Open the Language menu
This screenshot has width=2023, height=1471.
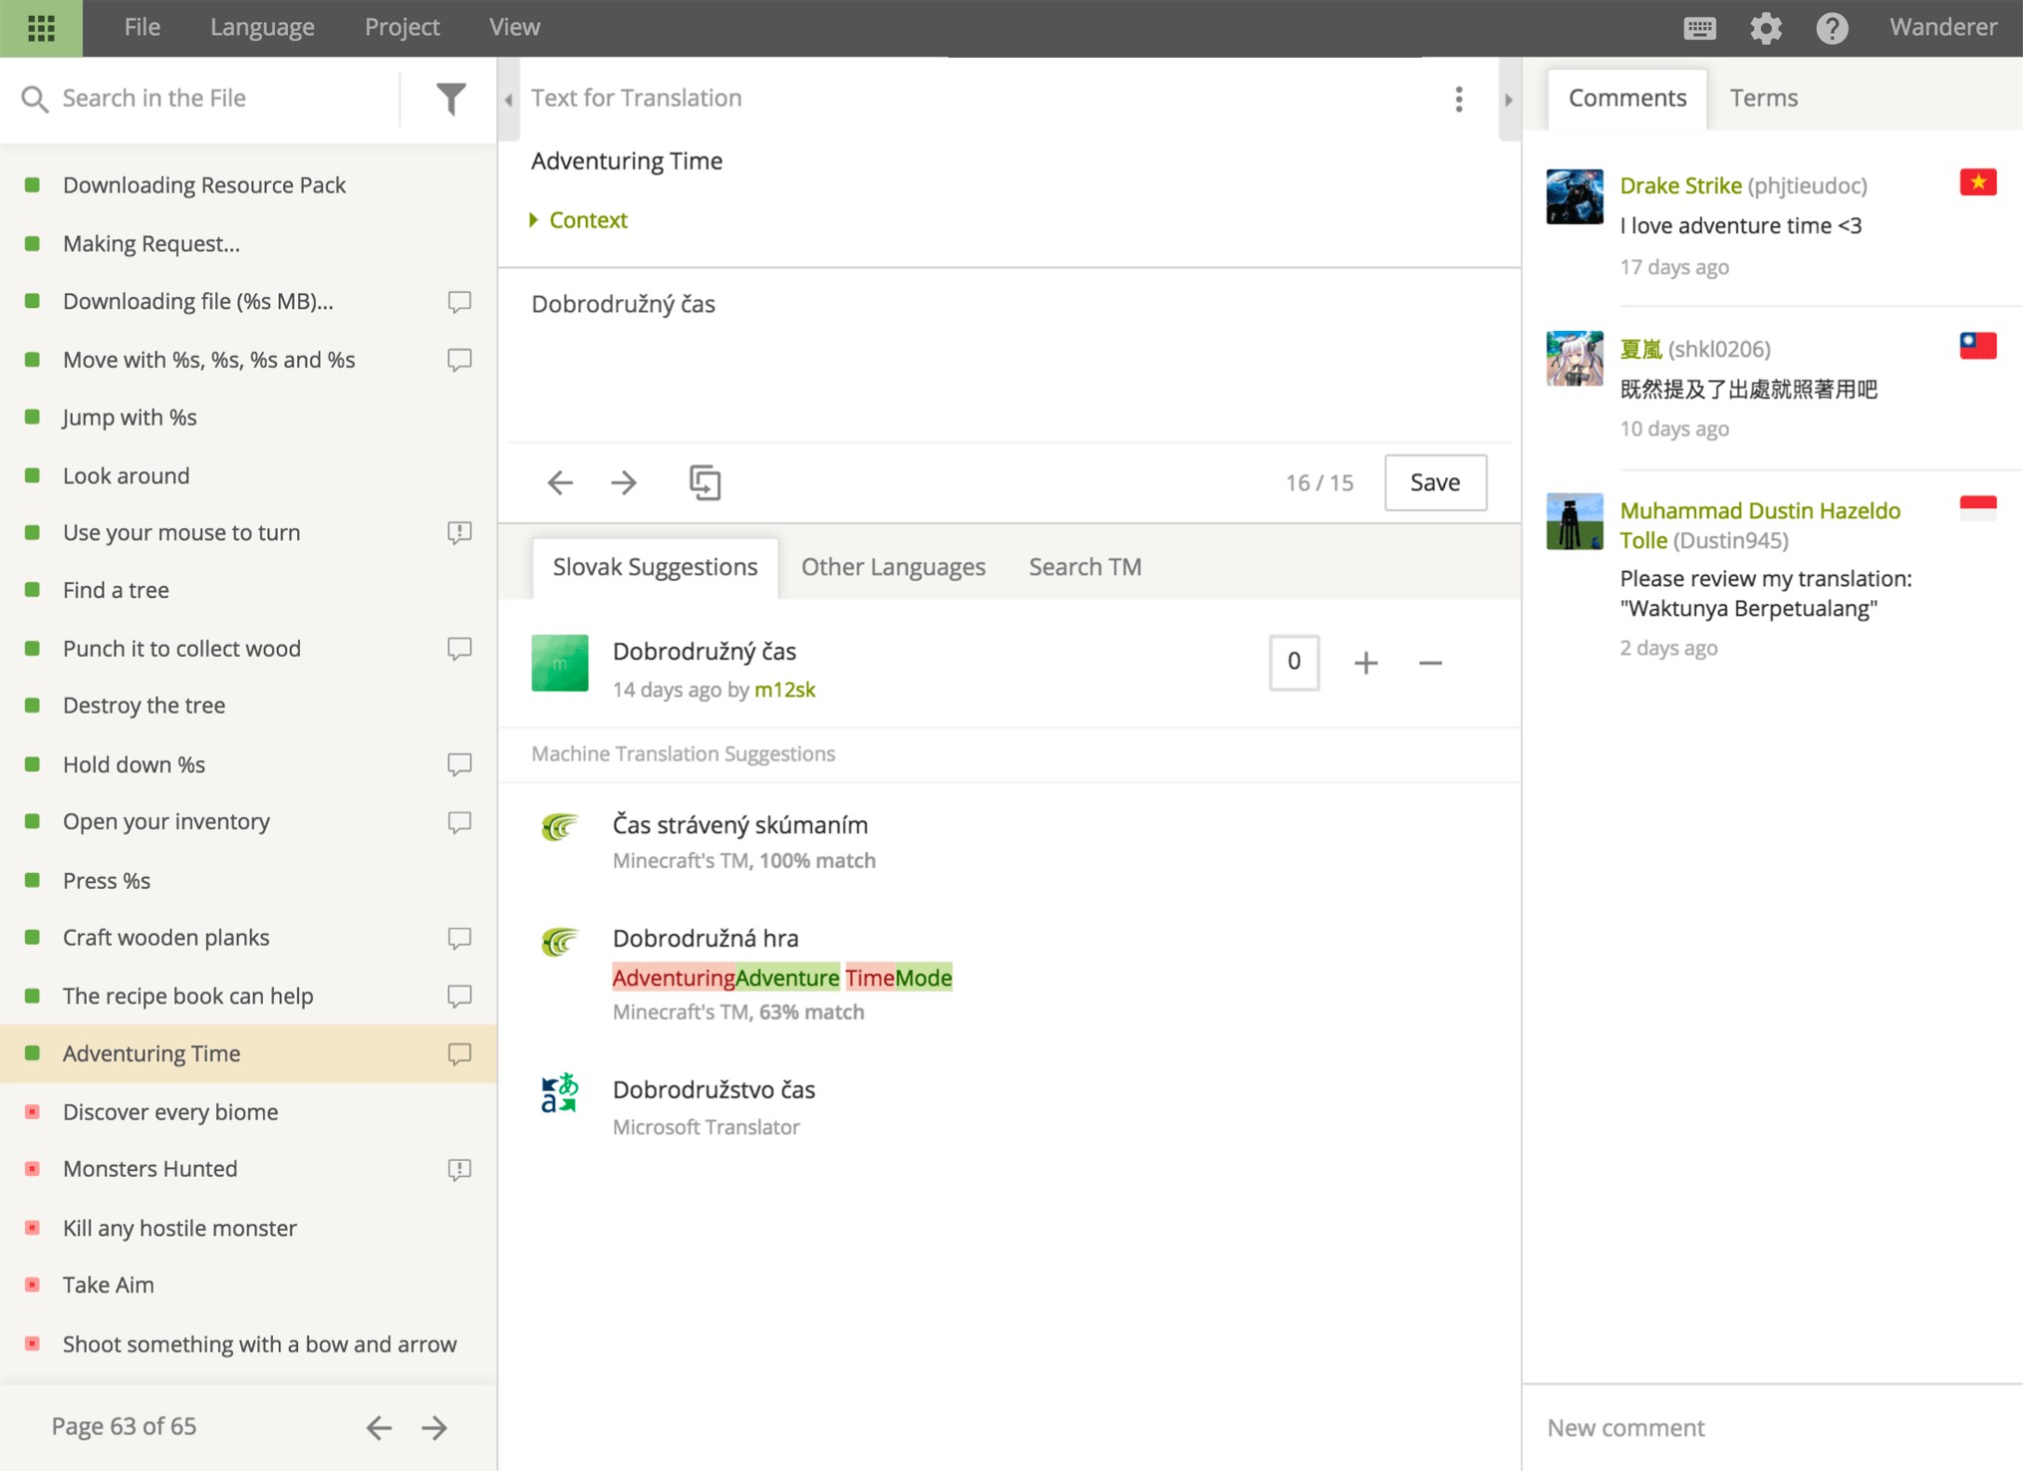262,28
